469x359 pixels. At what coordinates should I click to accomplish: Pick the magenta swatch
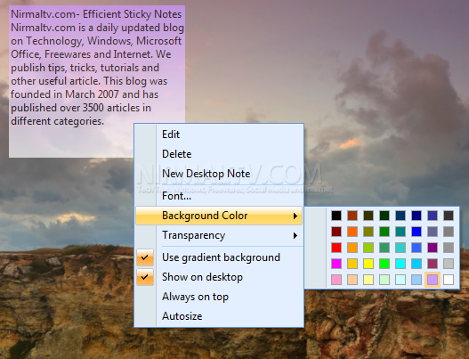(336, 264)
